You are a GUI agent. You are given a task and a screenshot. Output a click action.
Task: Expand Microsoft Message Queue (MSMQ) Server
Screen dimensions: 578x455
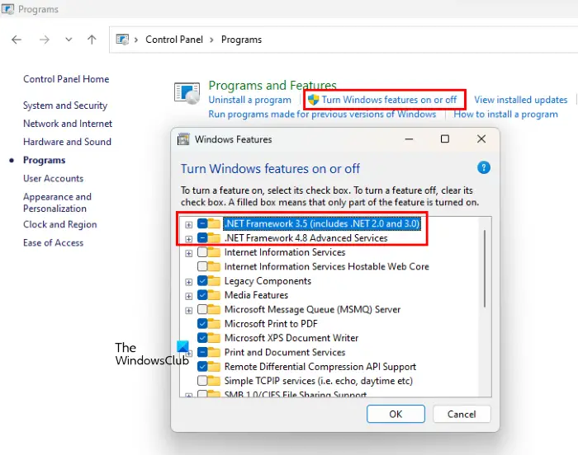(x=189, y=310)
